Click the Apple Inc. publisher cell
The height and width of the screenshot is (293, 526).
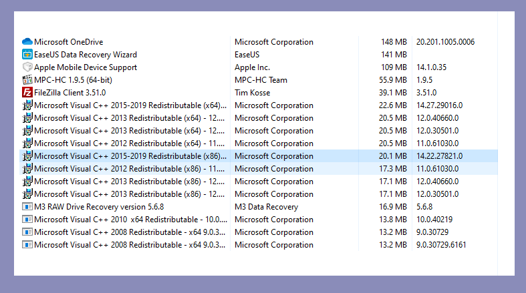point(252,67)
